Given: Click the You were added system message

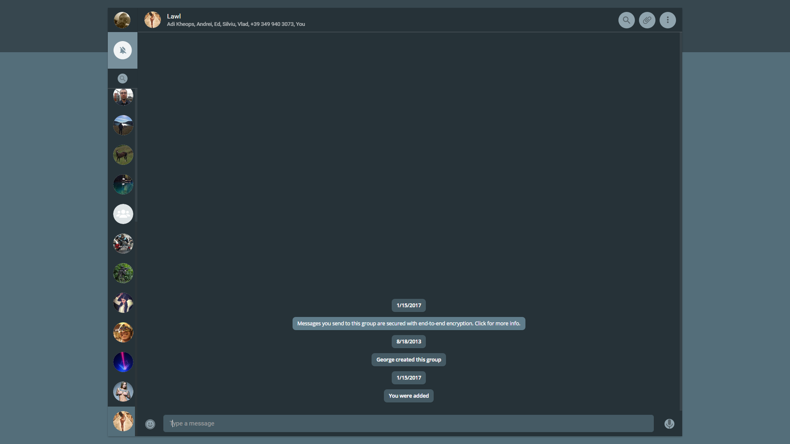Looking at the screenshot, I should [408, 395].
